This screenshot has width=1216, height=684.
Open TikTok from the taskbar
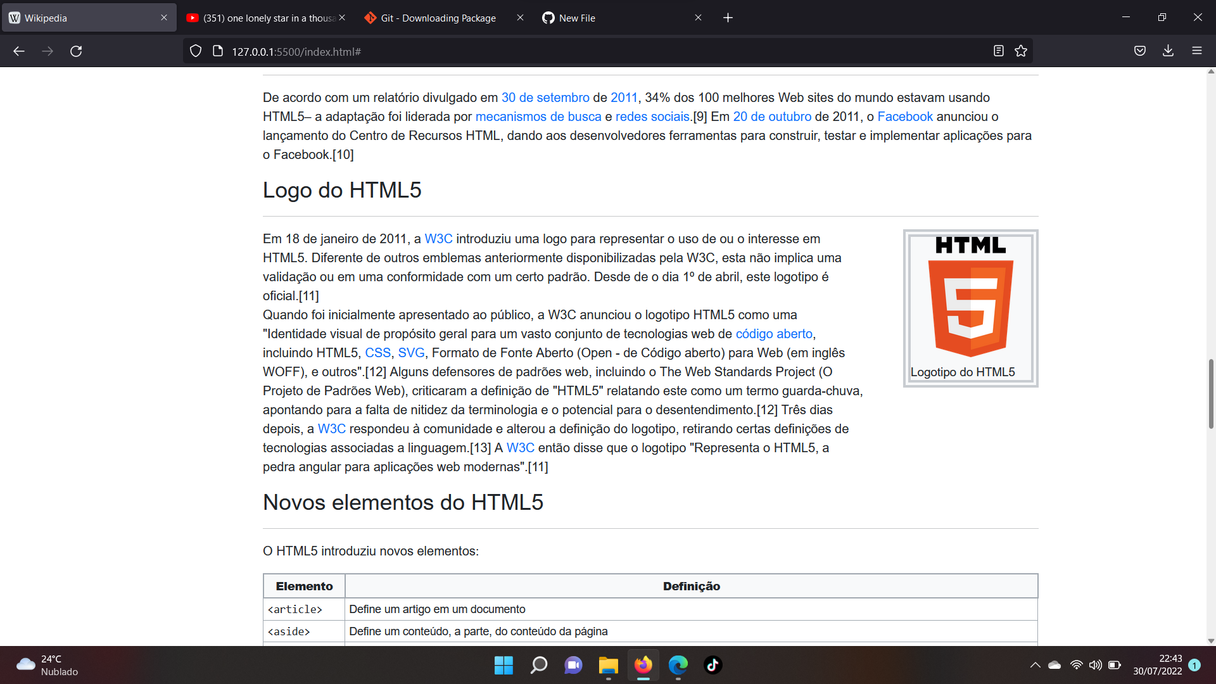(713, 665)
